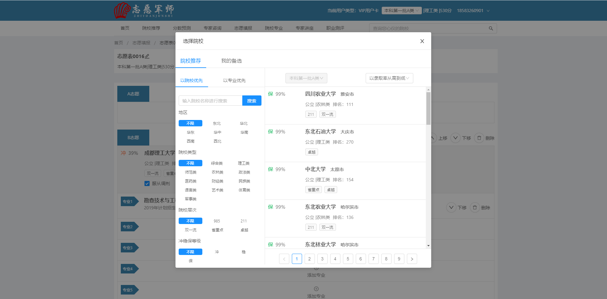Close the 选择院校 dialog with the X
This screenshot has width=607, height=299.
[422, 41]
